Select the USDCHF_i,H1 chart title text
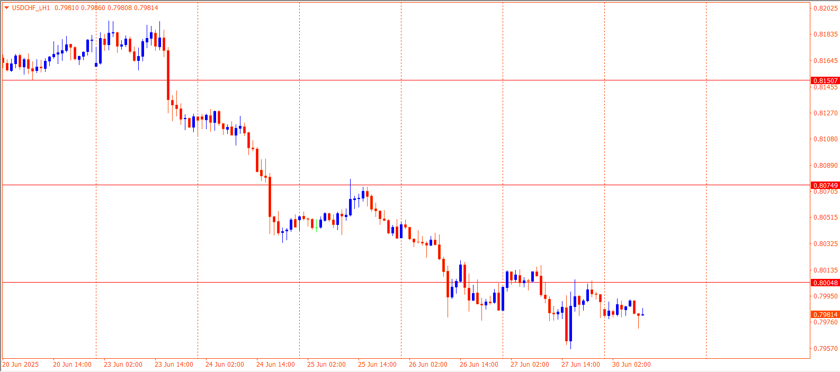The height and width of the screenshot is (372, 840). [31, 8]
